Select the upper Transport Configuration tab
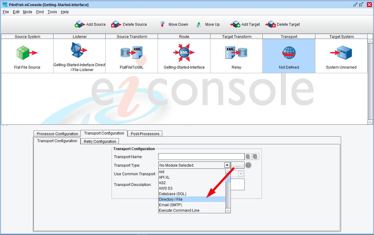 click(x=104, y=133)
